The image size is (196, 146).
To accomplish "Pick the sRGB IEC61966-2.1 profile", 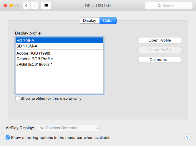I will coord(59,64).
